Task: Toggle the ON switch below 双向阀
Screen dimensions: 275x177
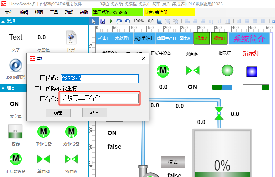Action: click(x=192, y=87)
